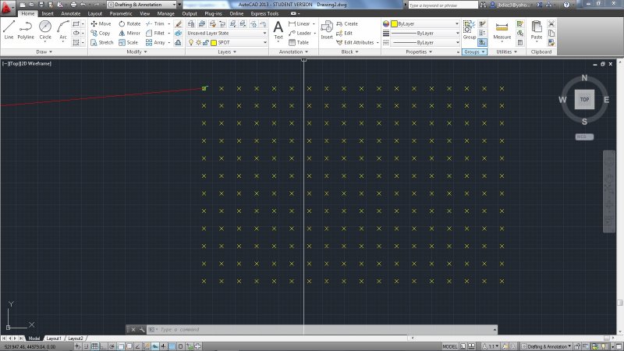Select the Polyline tool
Image resolution: width=624 pixels, height=351 pixels.
tap(26, 30)
